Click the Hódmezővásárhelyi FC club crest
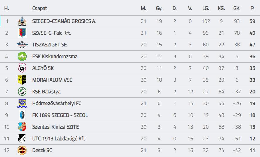The width and height of the screenshot is (260, 157). tap(22, 103)
